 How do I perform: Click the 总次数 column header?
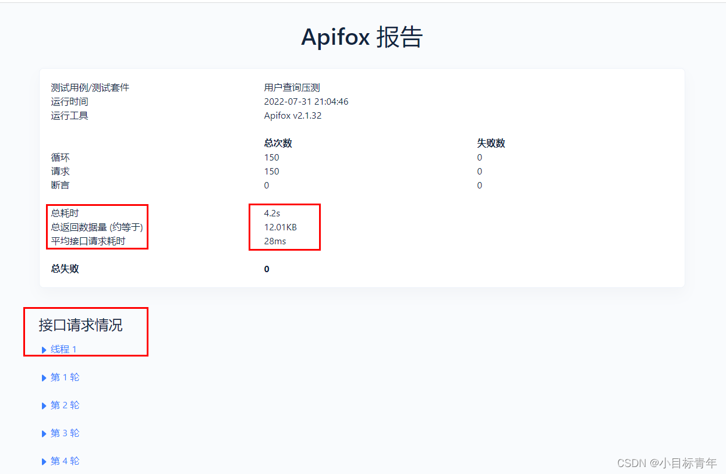[278, 144]
